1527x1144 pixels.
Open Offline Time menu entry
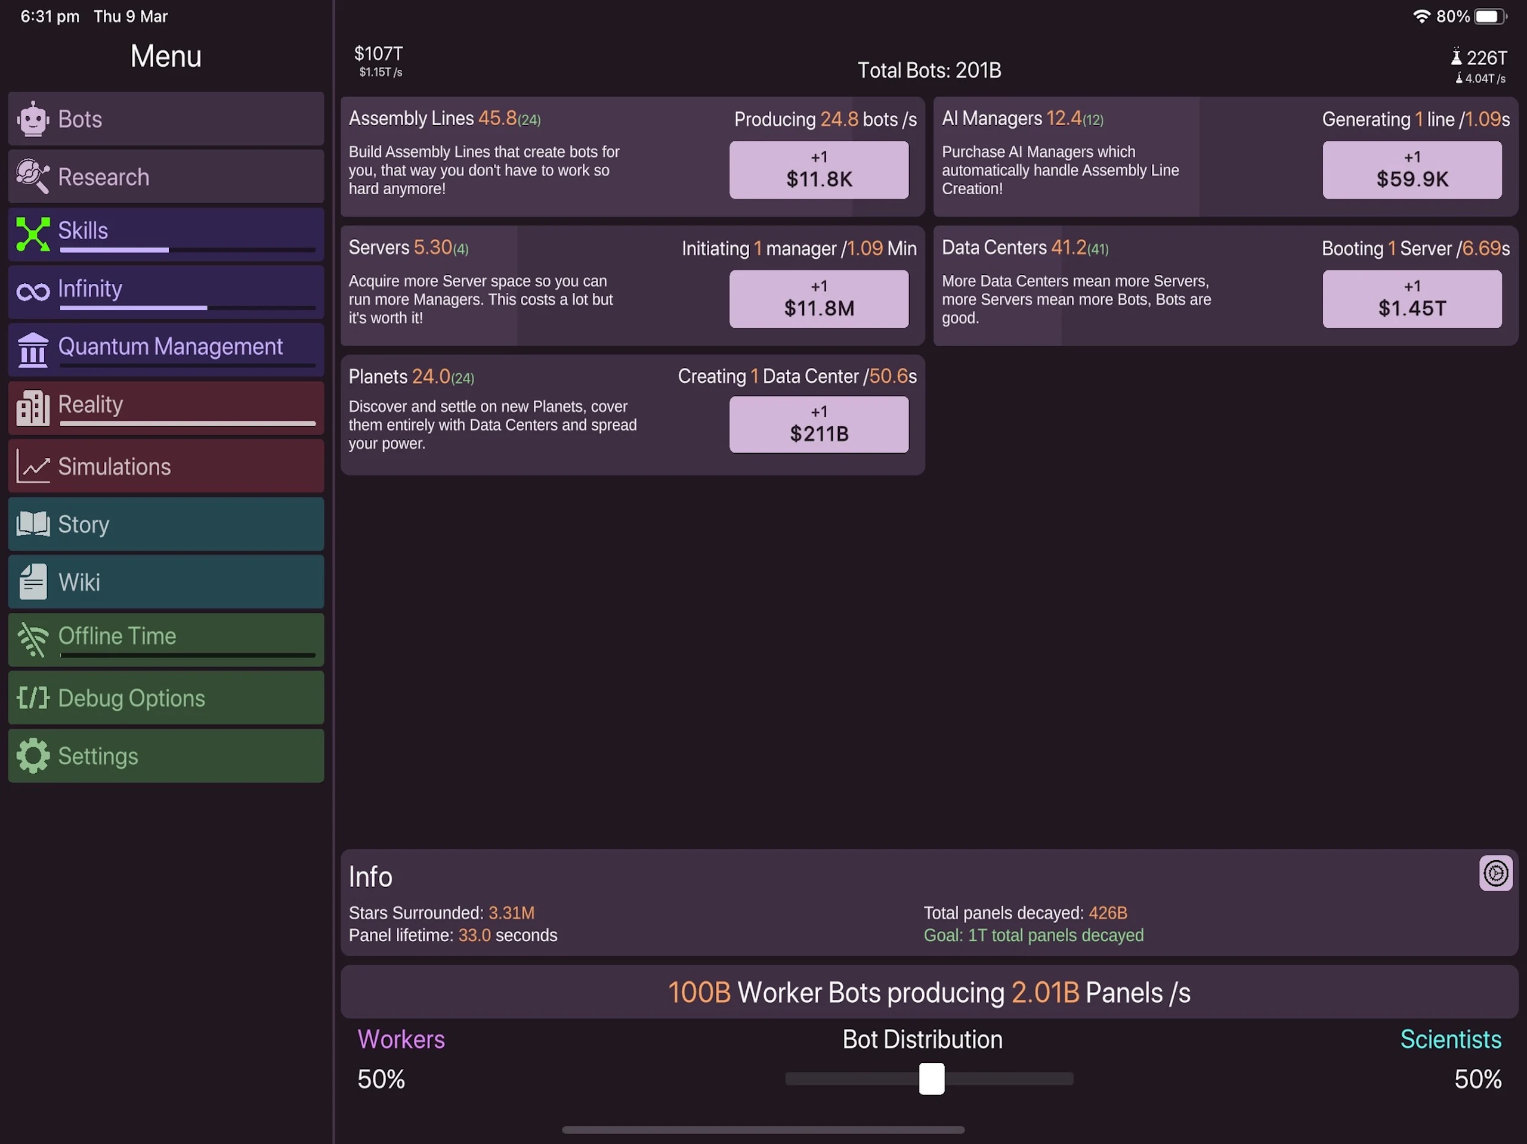pyautogui.click(x=166, y=640)
